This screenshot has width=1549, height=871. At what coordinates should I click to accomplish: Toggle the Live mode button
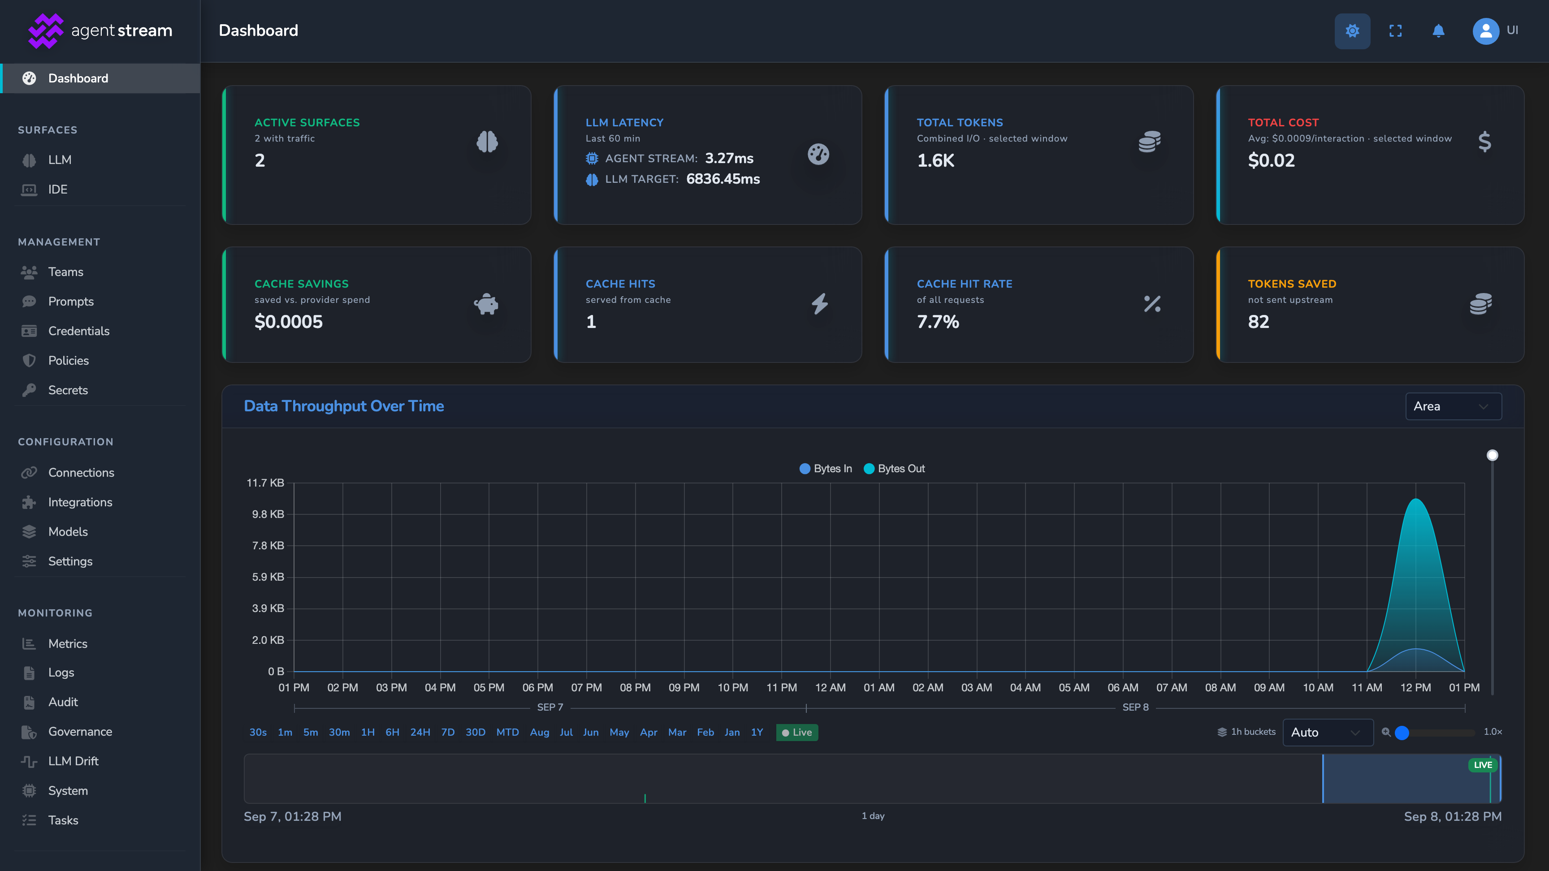797,732
